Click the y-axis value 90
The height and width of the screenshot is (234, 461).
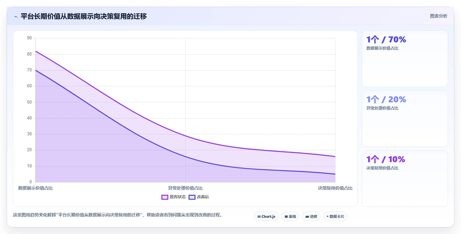(x=29, y=38)
